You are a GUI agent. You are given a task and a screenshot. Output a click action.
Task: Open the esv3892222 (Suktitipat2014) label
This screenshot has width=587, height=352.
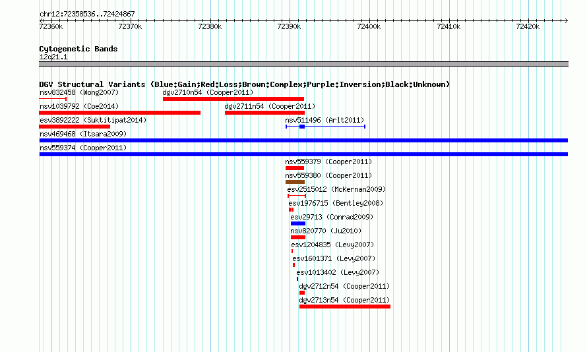(93, 120)
